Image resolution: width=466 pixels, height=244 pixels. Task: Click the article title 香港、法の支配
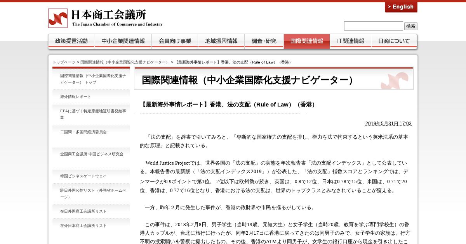tap(229, 105)
